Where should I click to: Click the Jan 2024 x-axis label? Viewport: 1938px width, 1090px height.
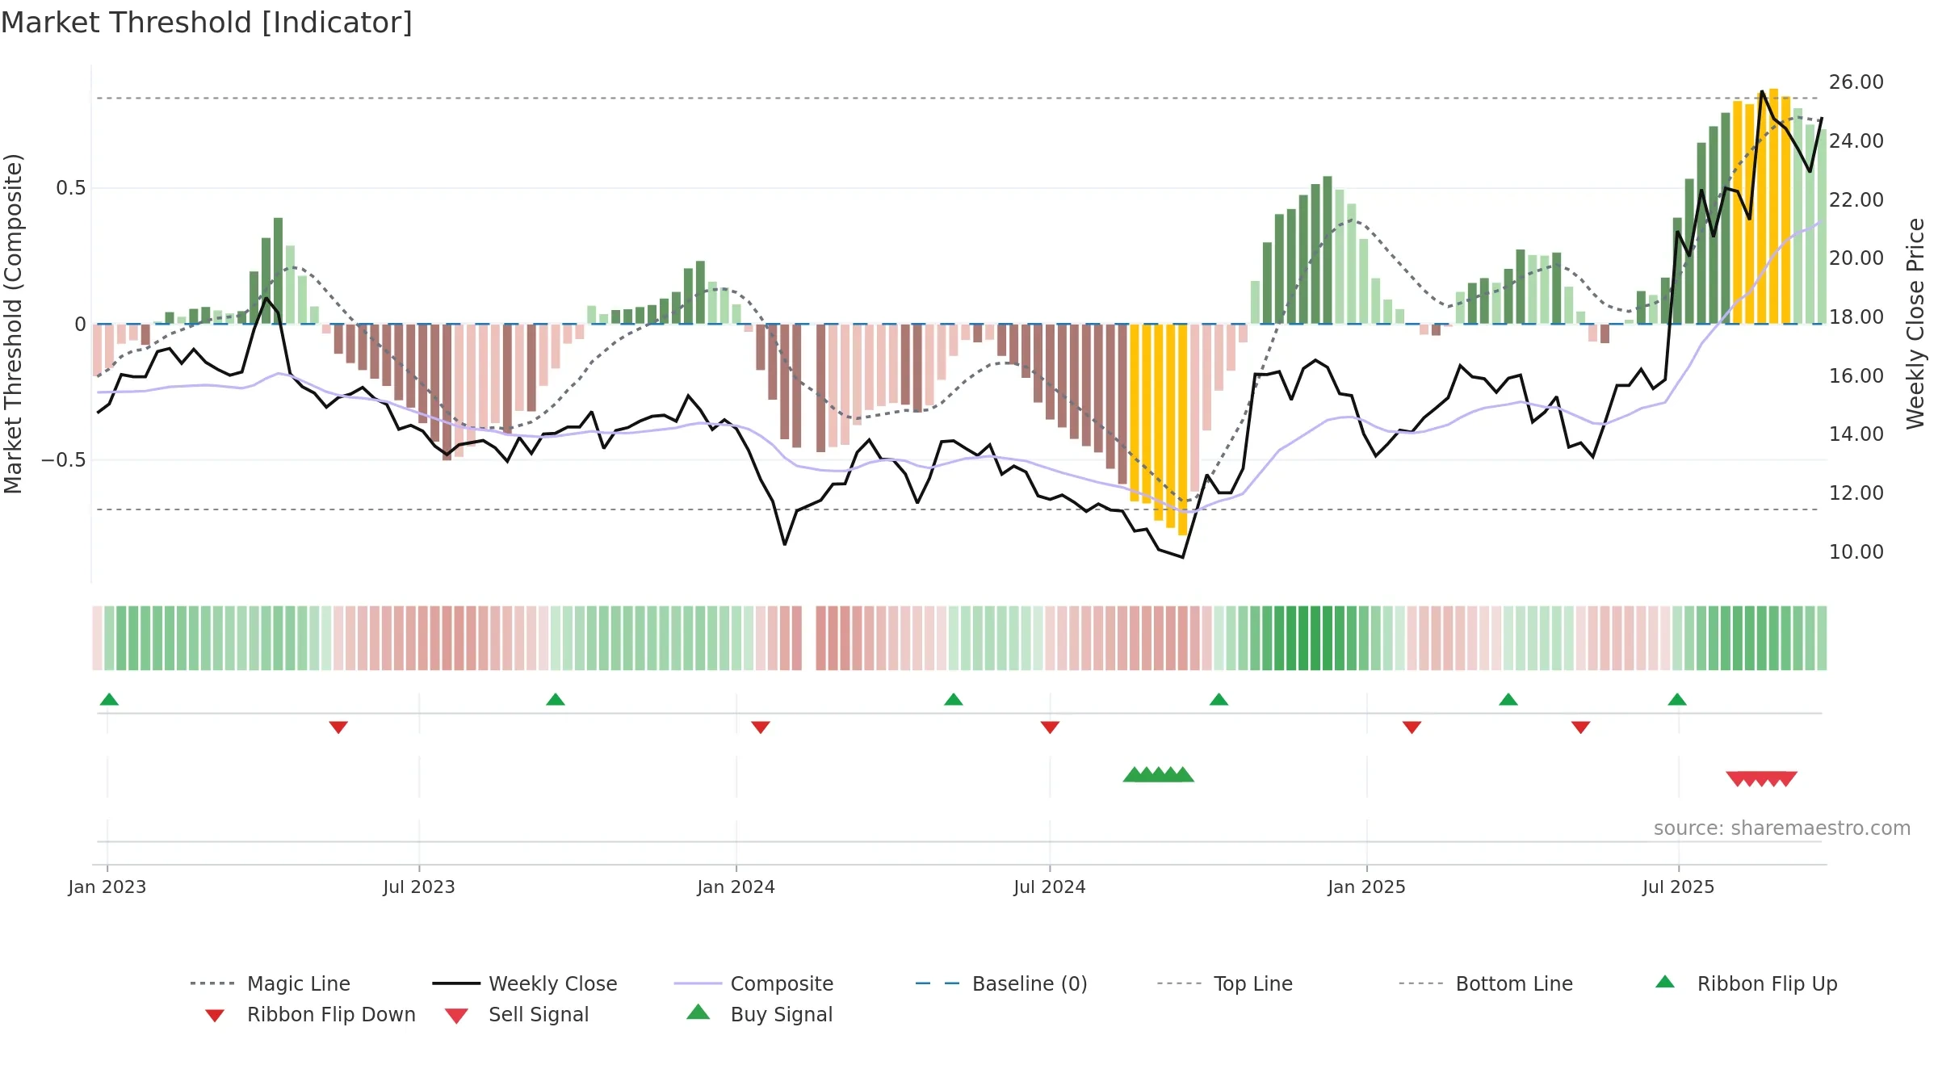(x=736, y=887)
